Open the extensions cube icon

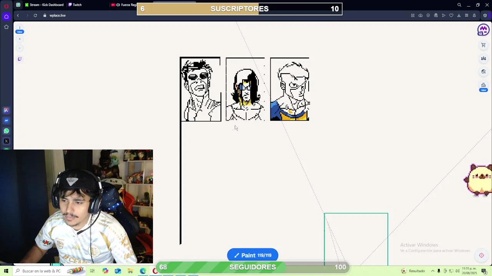click(485, 15)
